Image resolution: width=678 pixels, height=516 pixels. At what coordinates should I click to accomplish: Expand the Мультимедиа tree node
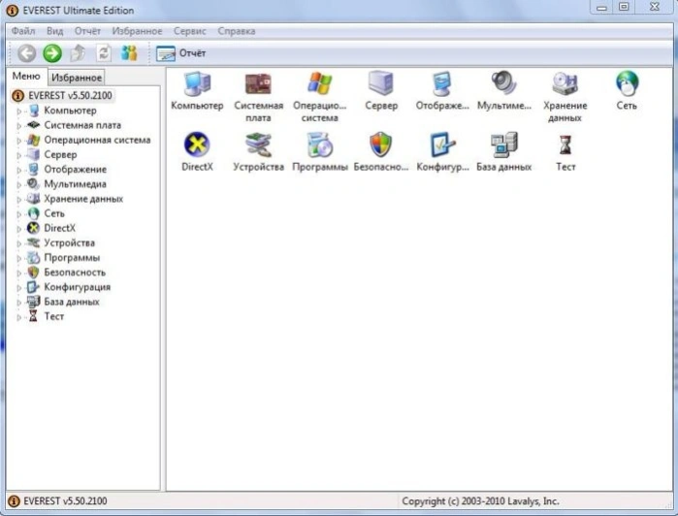click(18, 184)
